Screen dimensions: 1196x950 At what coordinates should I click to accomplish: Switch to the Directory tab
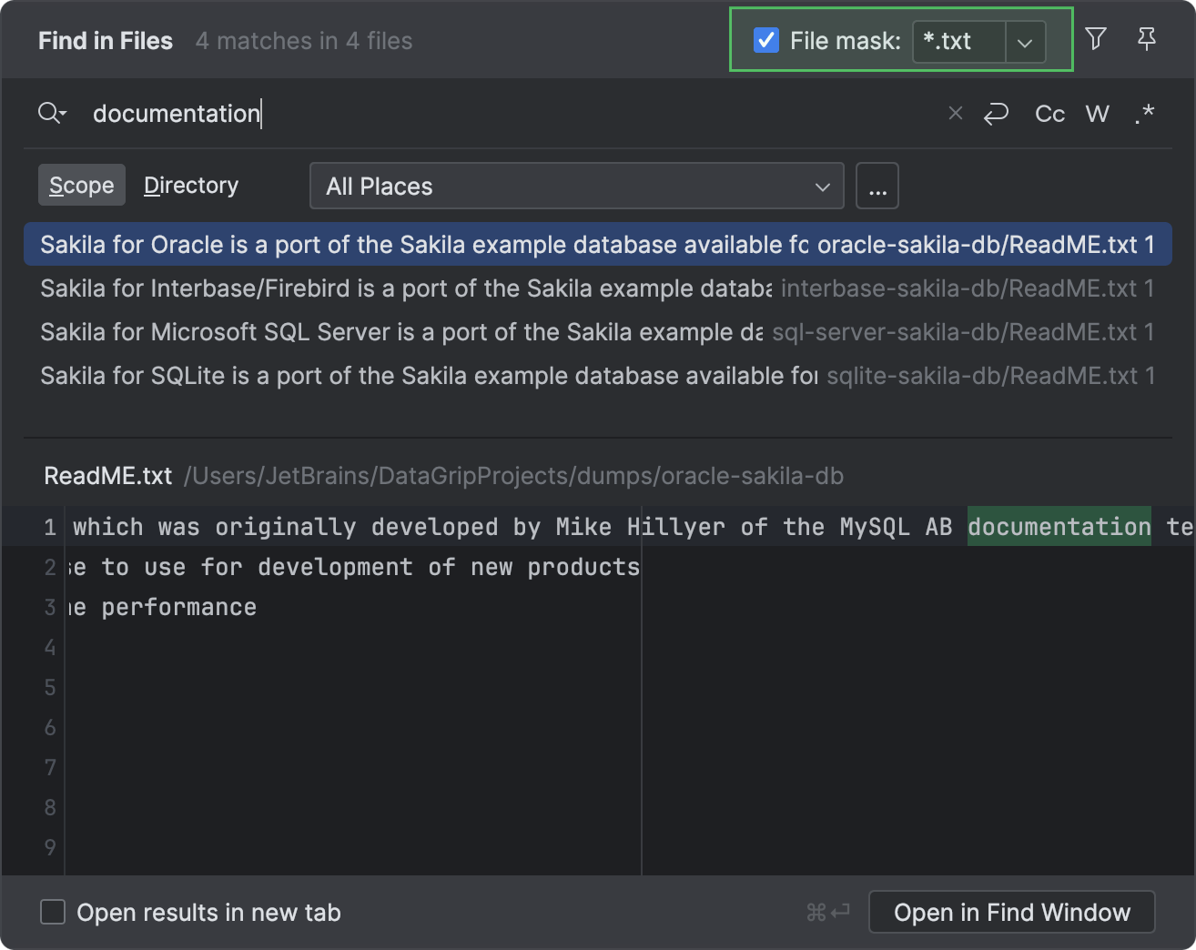[x=191, y=186]
